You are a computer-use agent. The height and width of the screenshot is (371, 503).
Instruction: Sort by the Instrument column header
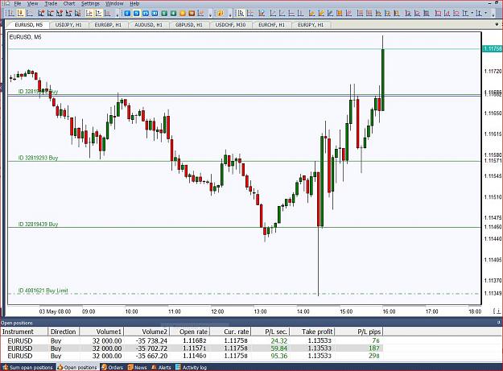pos(24,332)
